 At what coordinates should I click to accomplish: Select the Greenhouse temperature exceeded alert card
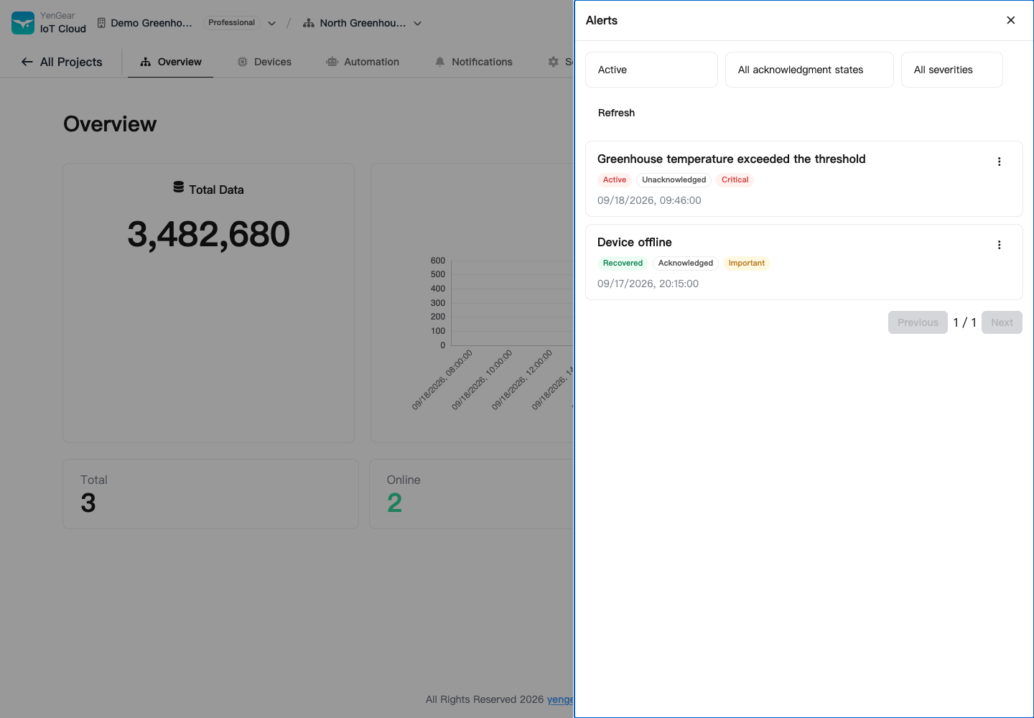point(804,179)
